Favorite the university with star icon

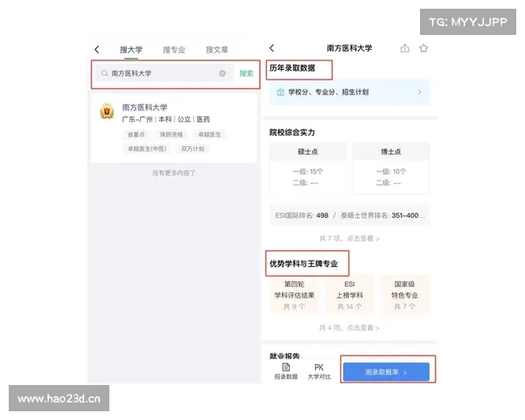423,48
